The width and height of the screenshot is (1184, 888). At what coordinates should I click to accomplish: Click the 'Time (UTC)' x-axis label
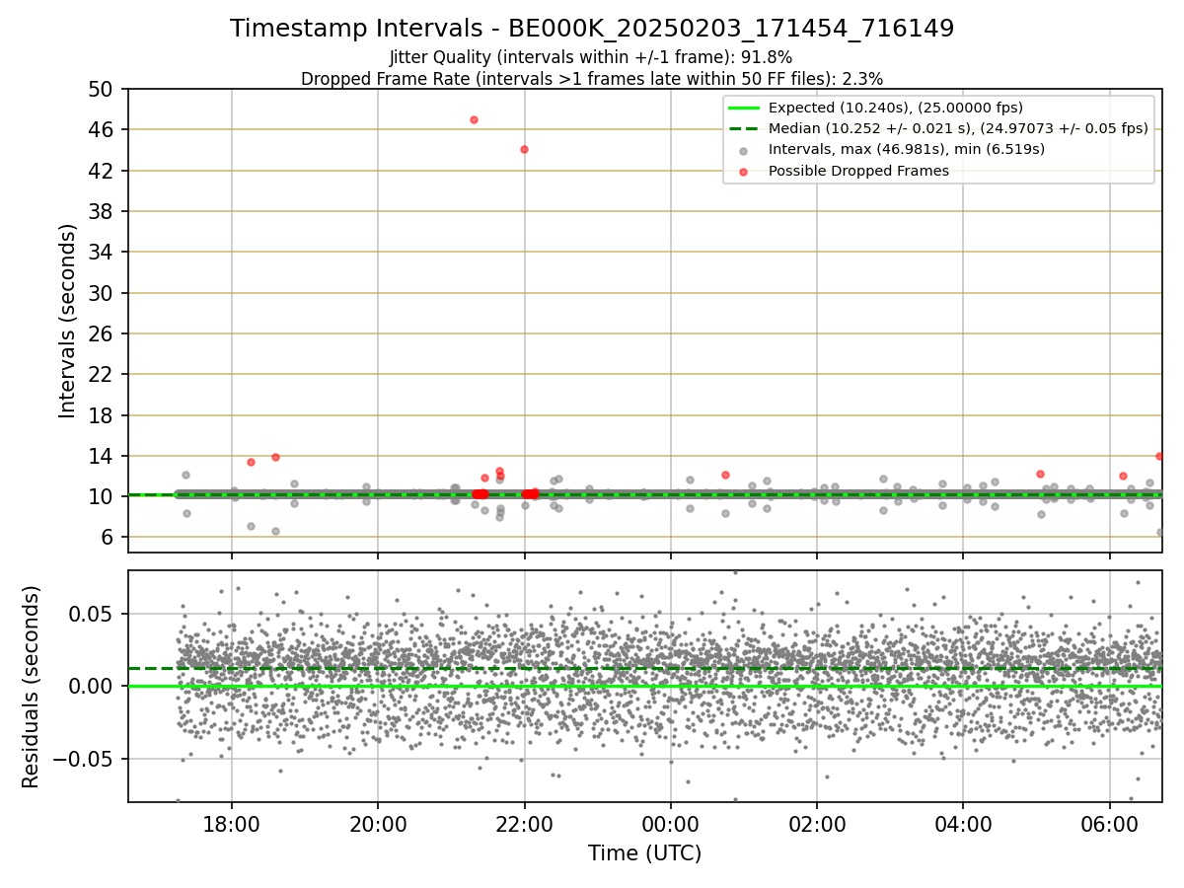pyautogui.click(x=645, y=853)
